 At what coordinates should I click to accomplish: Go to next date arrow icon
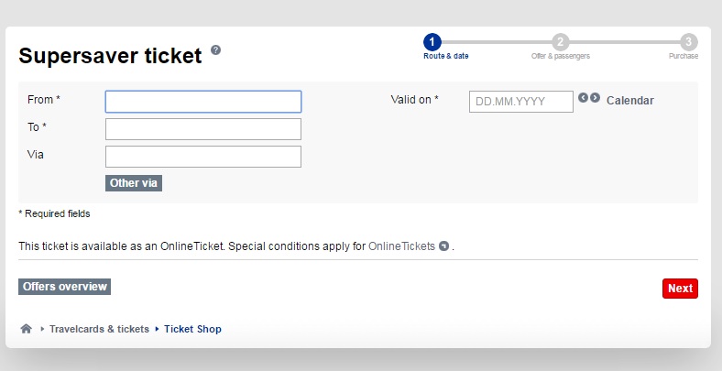click(595, 98)
